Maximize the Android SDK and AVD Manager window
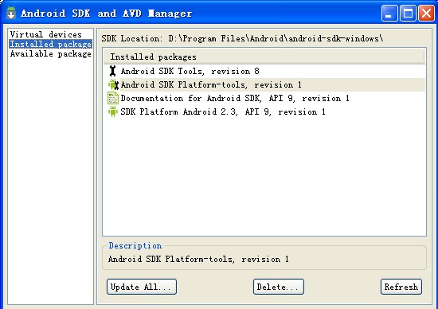 (x=408, y=13)
